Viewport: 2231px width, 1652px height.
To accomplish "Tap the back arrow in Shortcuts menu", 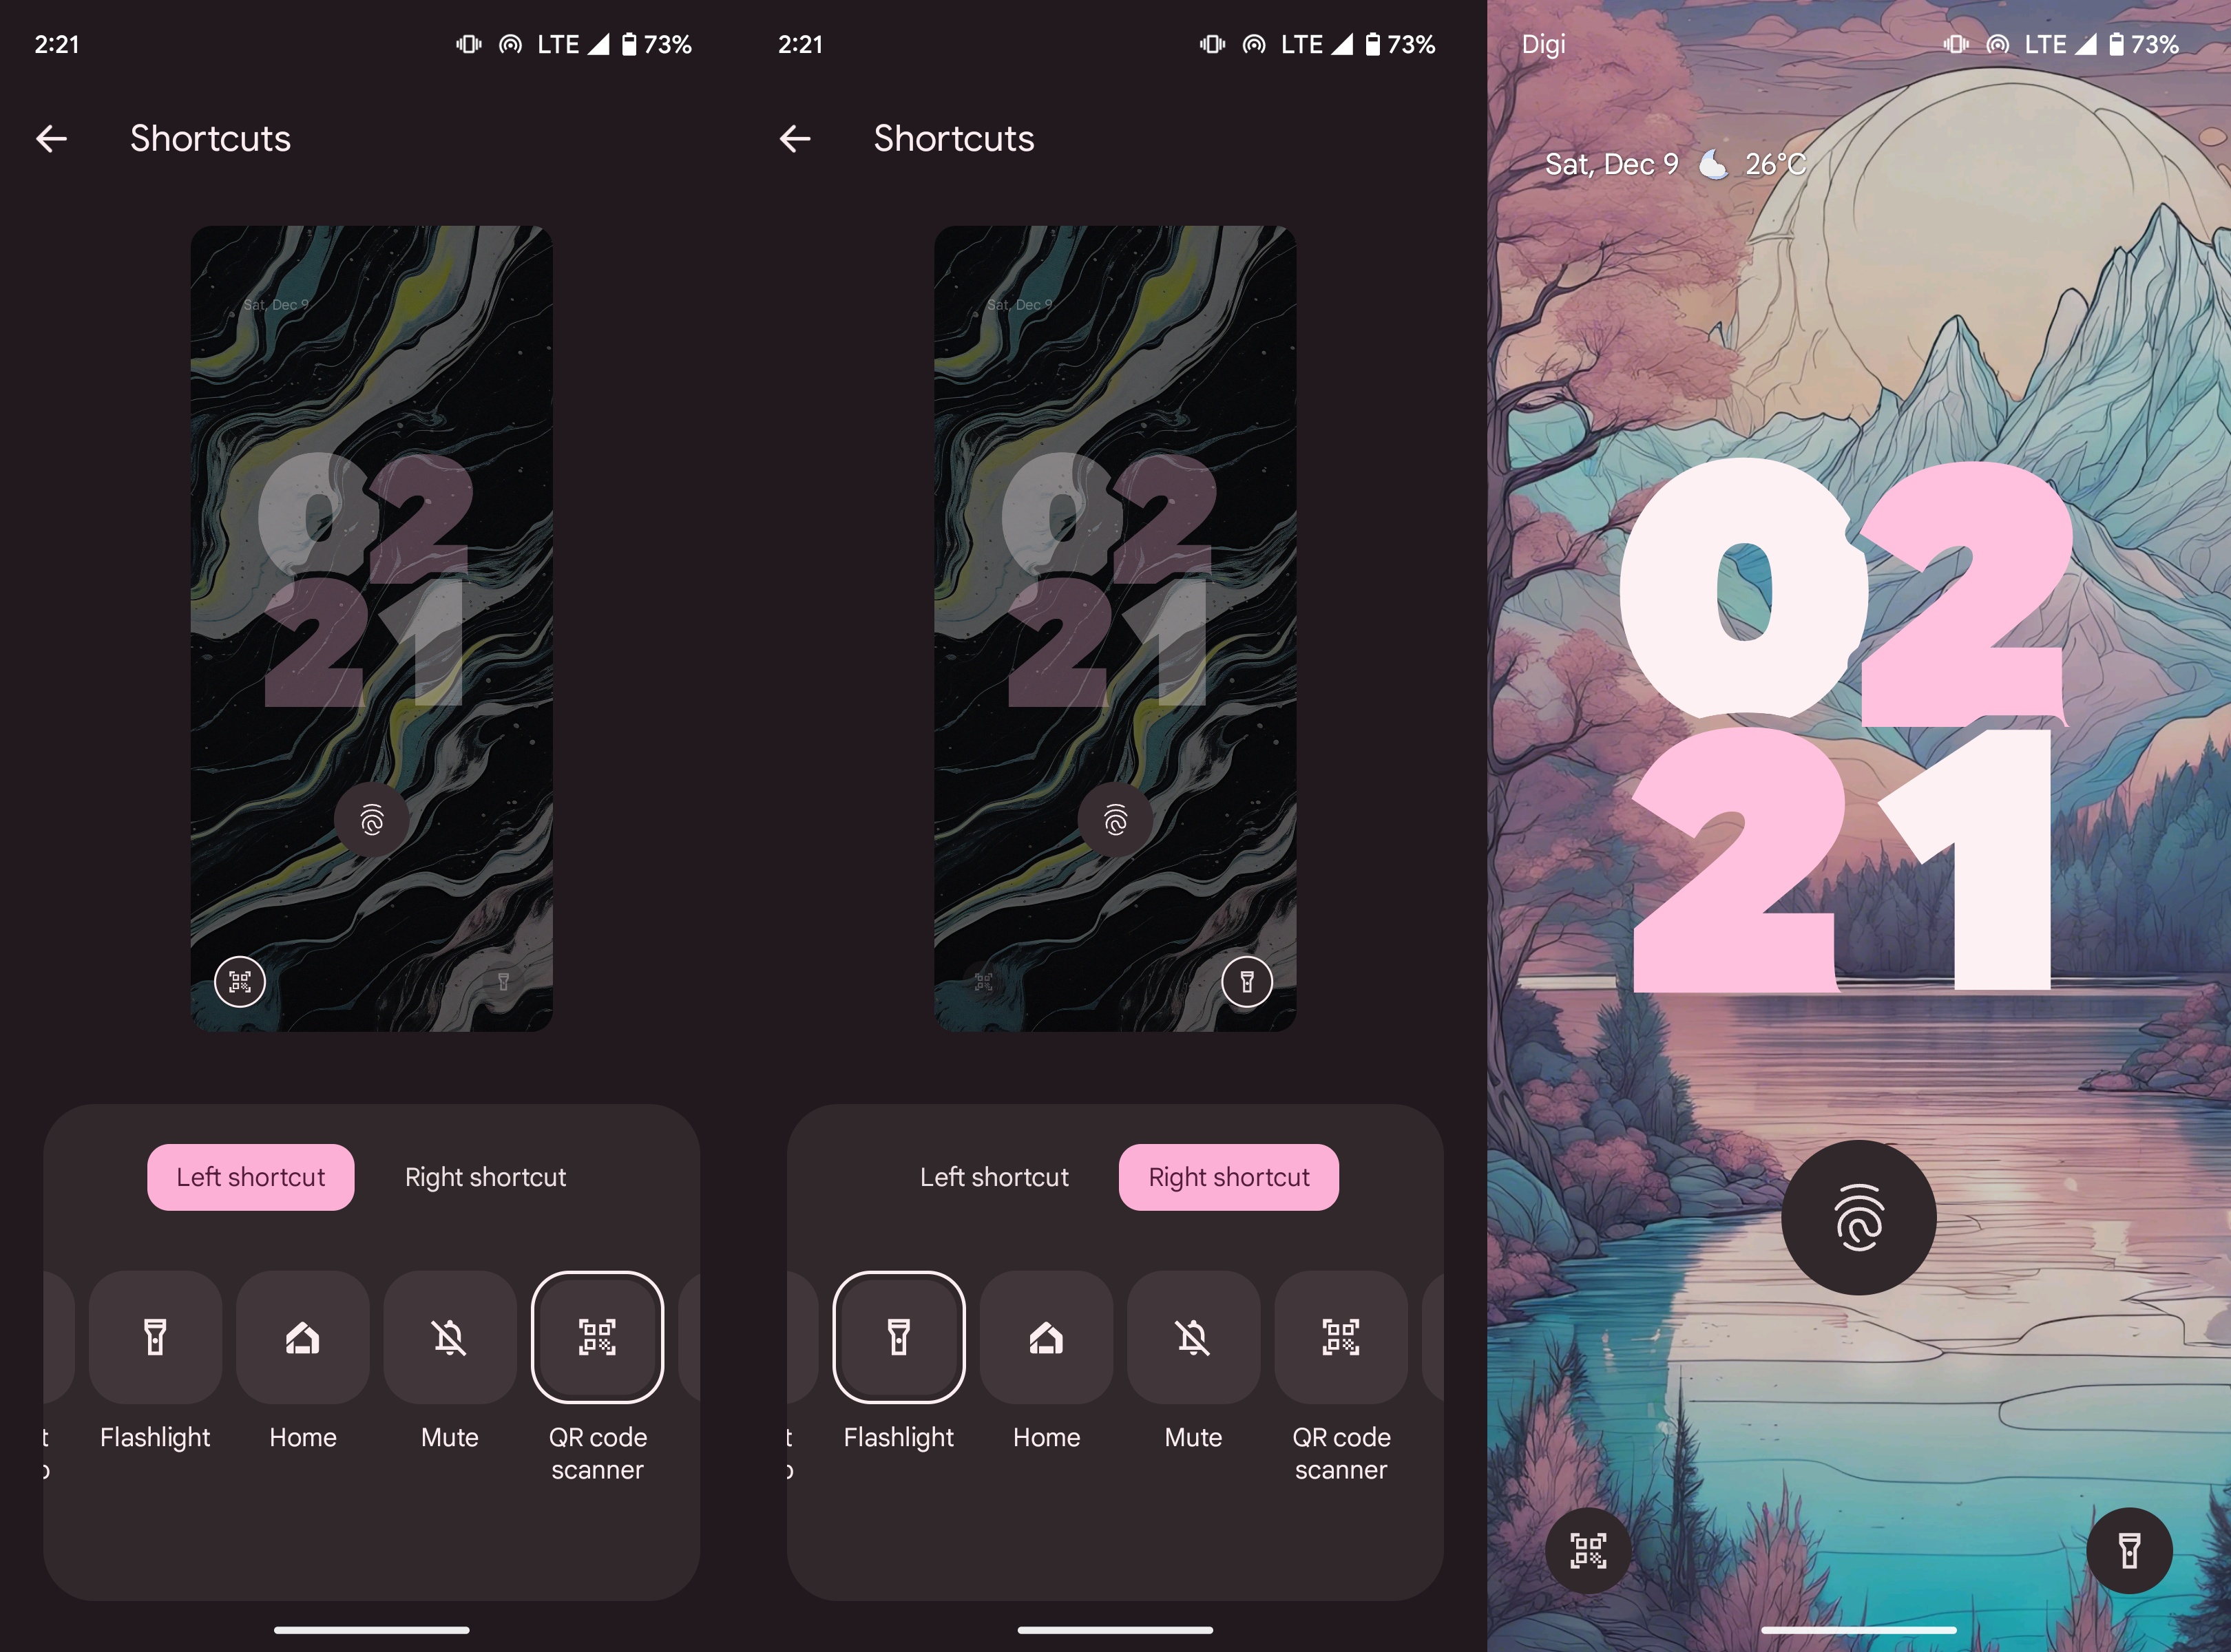I will 50,137.
